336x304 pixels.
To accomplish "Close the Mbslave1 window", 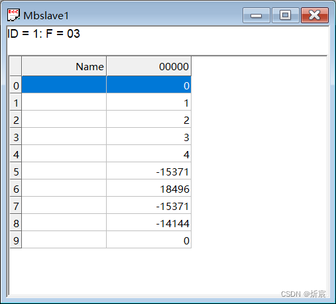I will pyautogui.click(x=315, y=15).
